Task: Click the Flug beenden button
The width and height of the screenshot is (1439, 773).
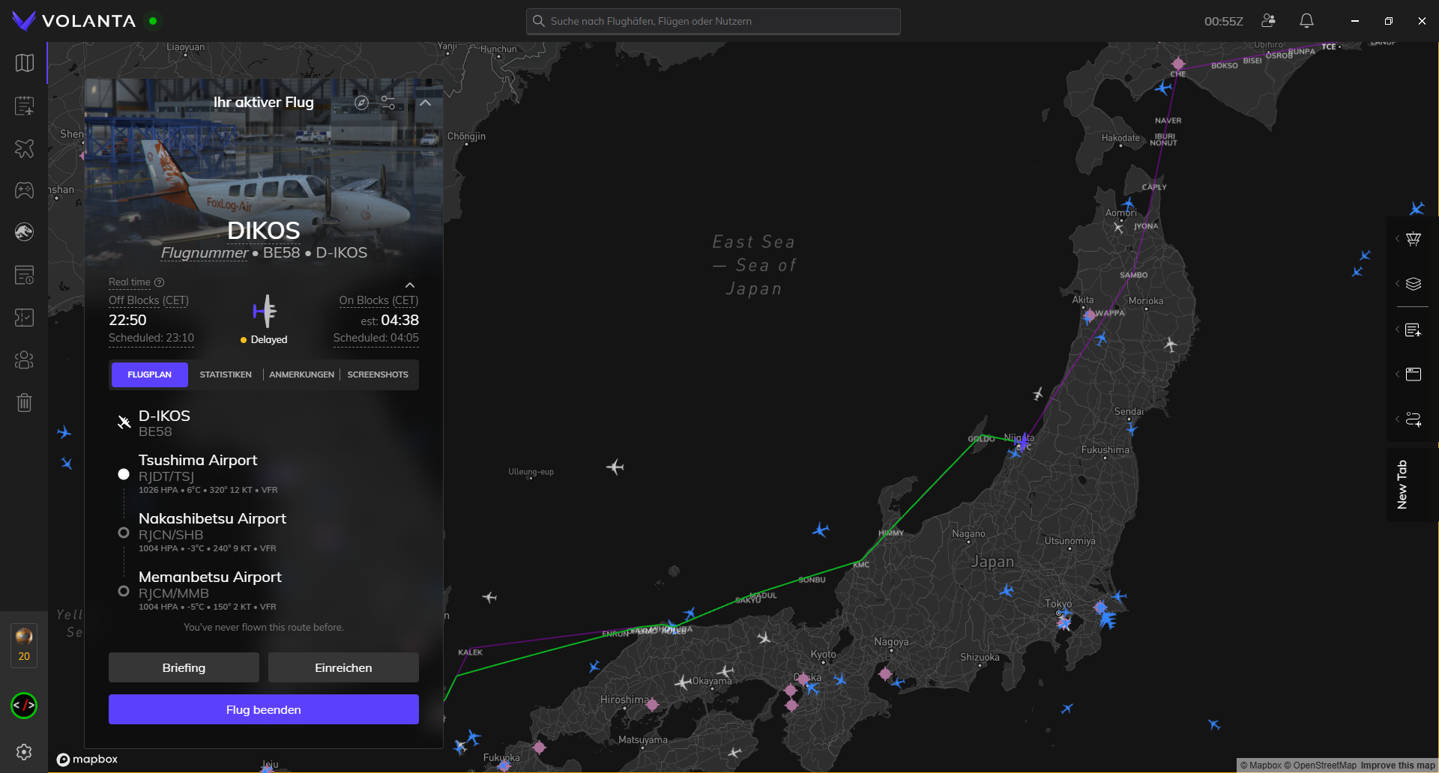Action: (264, 709)
